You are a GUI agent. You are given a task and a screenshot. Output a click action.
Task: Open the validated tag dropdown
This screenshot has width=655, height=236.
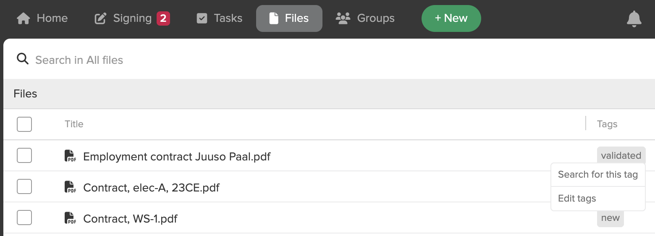point(621,155)
